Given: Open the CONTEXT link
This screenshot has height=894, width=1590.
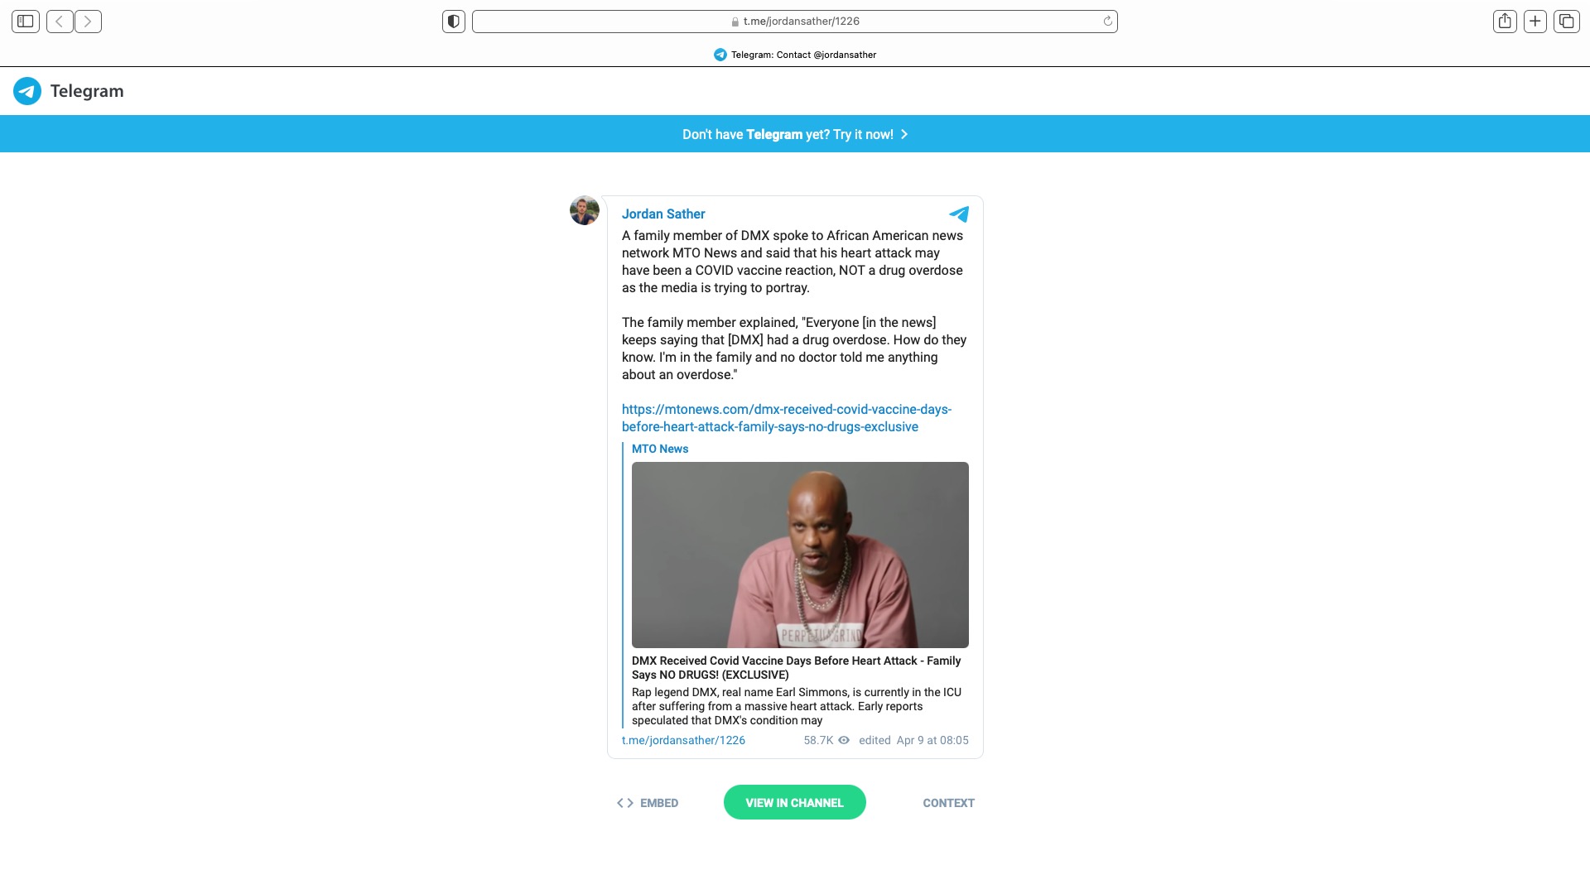Looking at the screenshot, I should tap(948, 803).
